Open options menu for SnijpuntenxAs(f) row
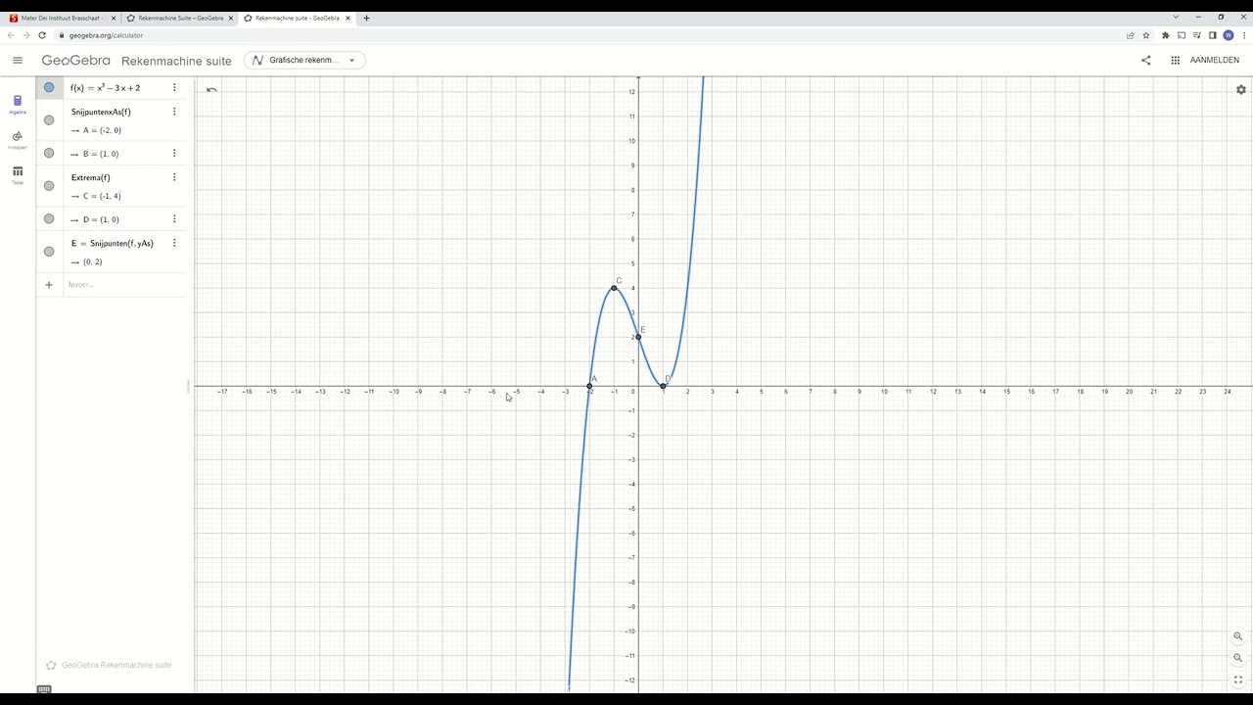Viewport: 1253px width, 705px height. pos(174,112)
